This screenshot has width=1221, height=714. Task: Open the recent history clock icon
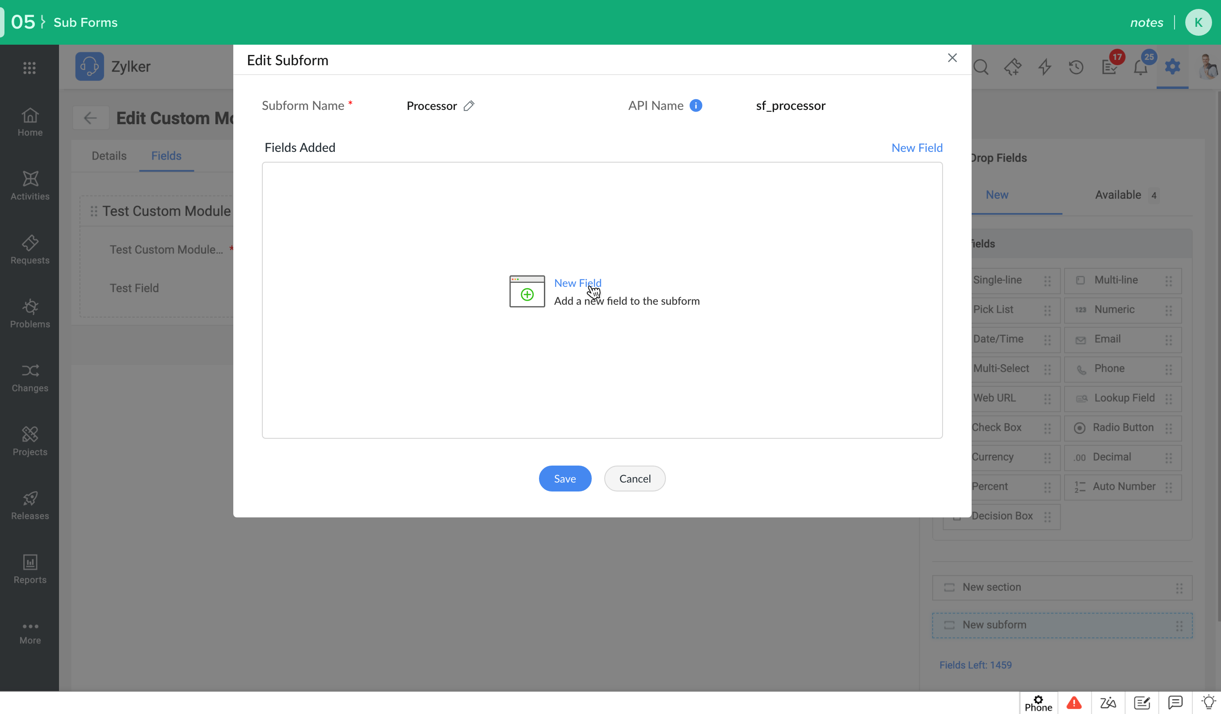1076,67
